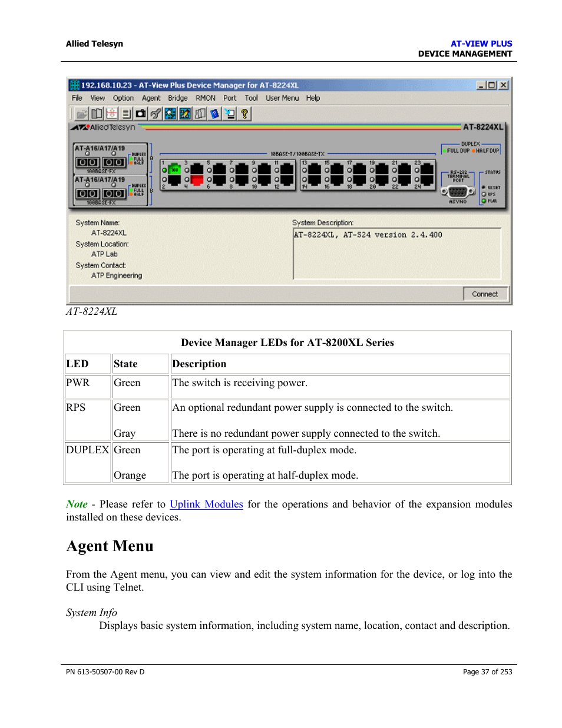
Task: Open the File menu
Action: click(77, 98)
